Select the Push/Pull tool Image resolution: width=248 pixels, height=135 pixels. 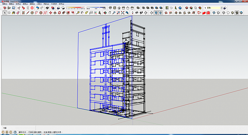point(55,13)
